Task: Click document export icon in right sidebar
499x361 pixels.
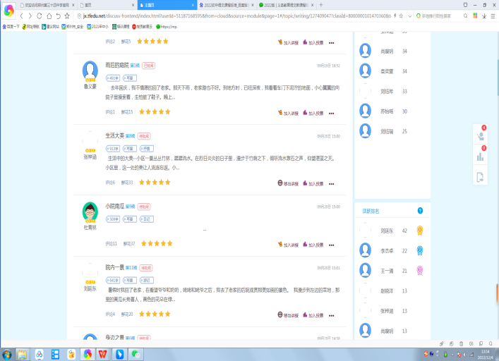Action: (x=481, y=177)
